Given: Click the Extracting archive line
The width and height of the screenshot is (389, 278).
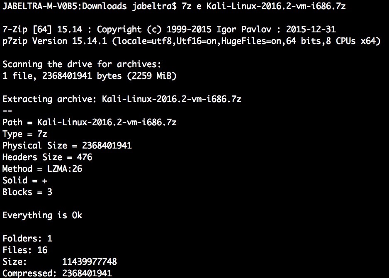Looking at the screenshot, I should coord(122,99).
